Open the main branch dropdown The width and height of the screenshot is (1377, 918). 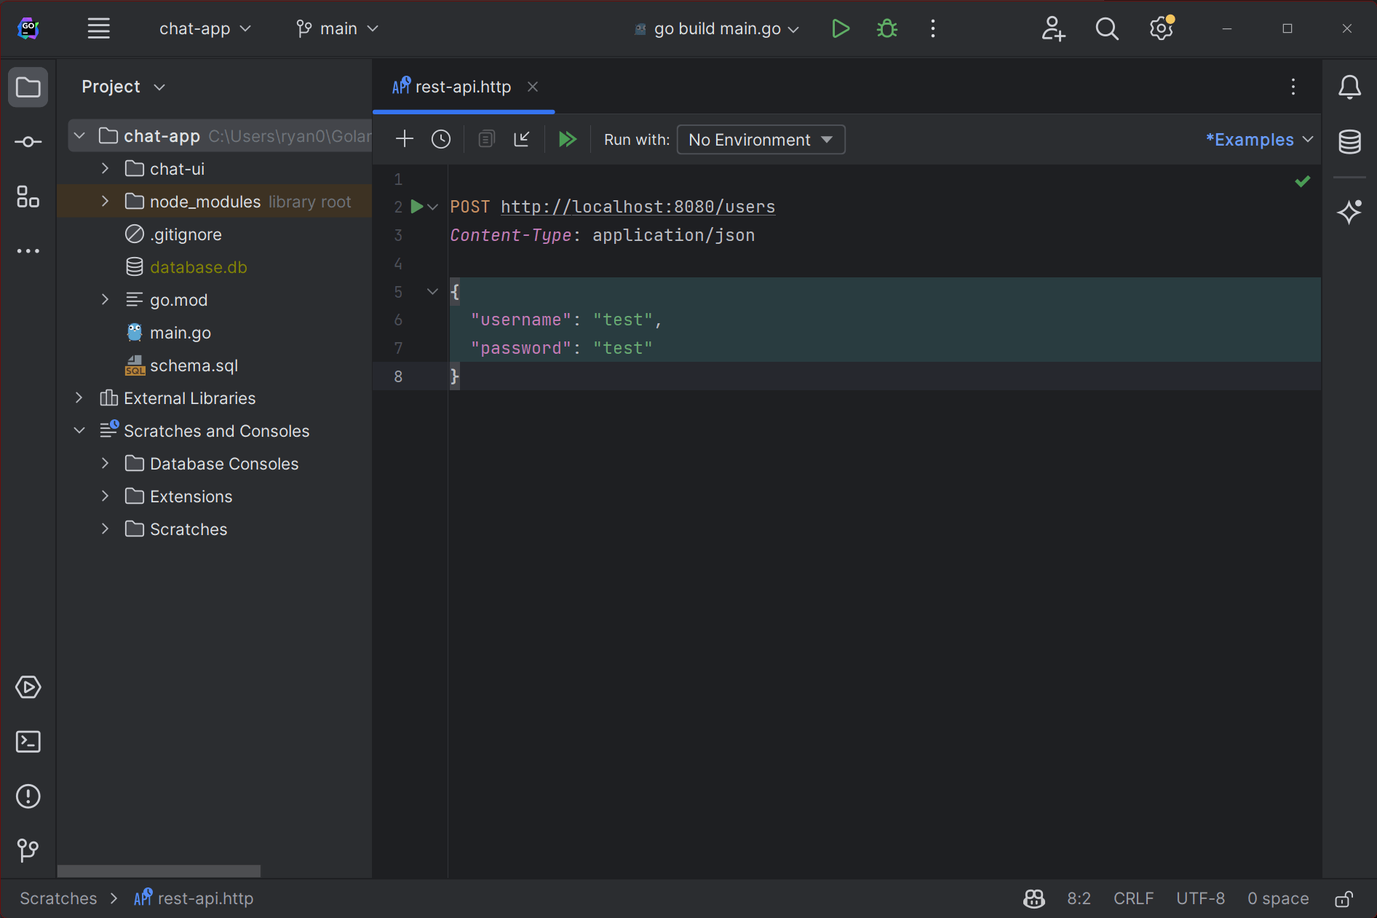pos(338,28)
